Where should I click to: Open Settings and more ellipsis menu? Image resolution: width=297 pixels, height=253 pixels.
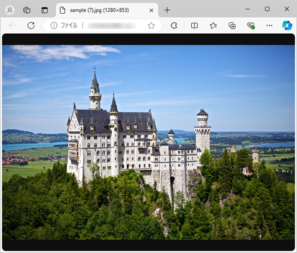[x=269, y=26]
